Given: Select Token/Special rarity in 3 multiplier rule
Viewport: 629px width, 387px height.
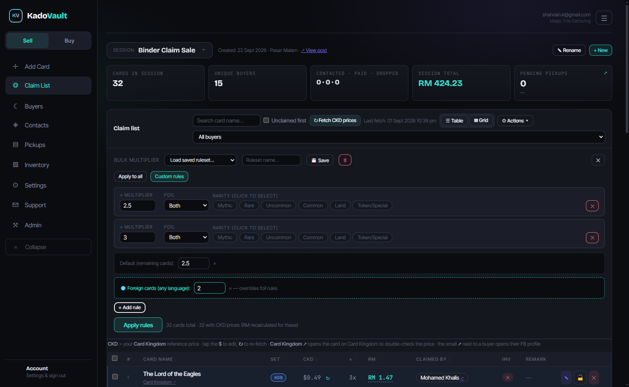Looking at the screenshot, I should point(372,238).
